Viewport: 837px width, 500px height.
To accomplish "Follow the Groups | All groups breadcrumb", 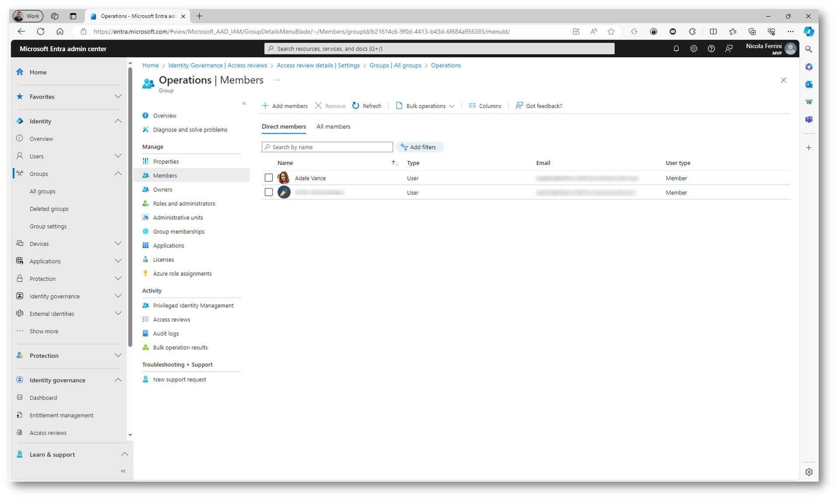I will click(x=395, y=65).
